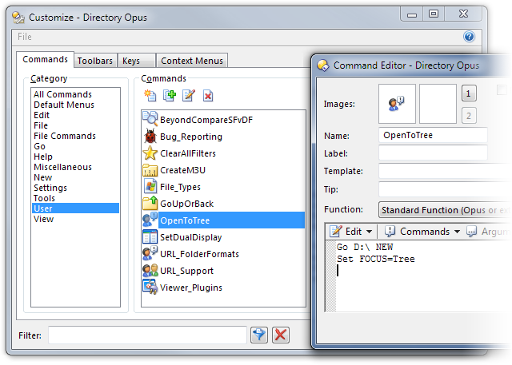Click the Delete Command red X icon
The height and width of the screenshot is (365, 512).
(x=208, y=96)
